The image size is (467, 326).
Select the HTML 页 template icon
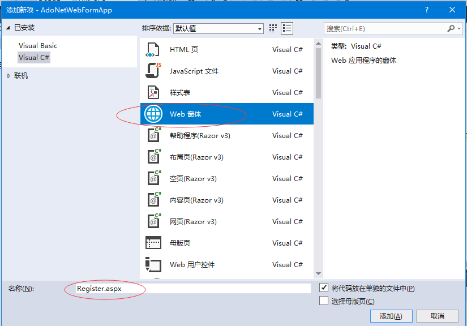(x=153, y=50)
